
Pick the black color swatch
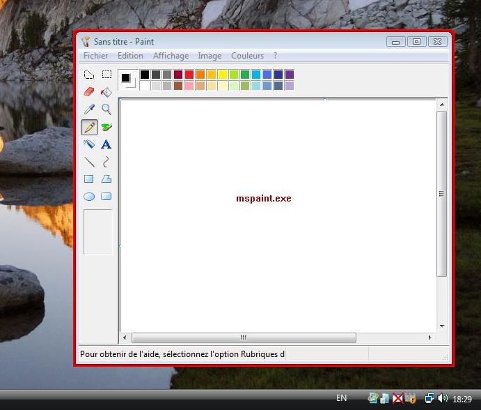click(x=145, y=75)
